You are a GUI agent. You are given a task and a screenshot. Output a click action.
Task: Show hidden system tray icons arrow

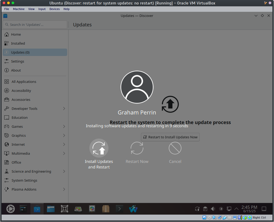(236, 209)
